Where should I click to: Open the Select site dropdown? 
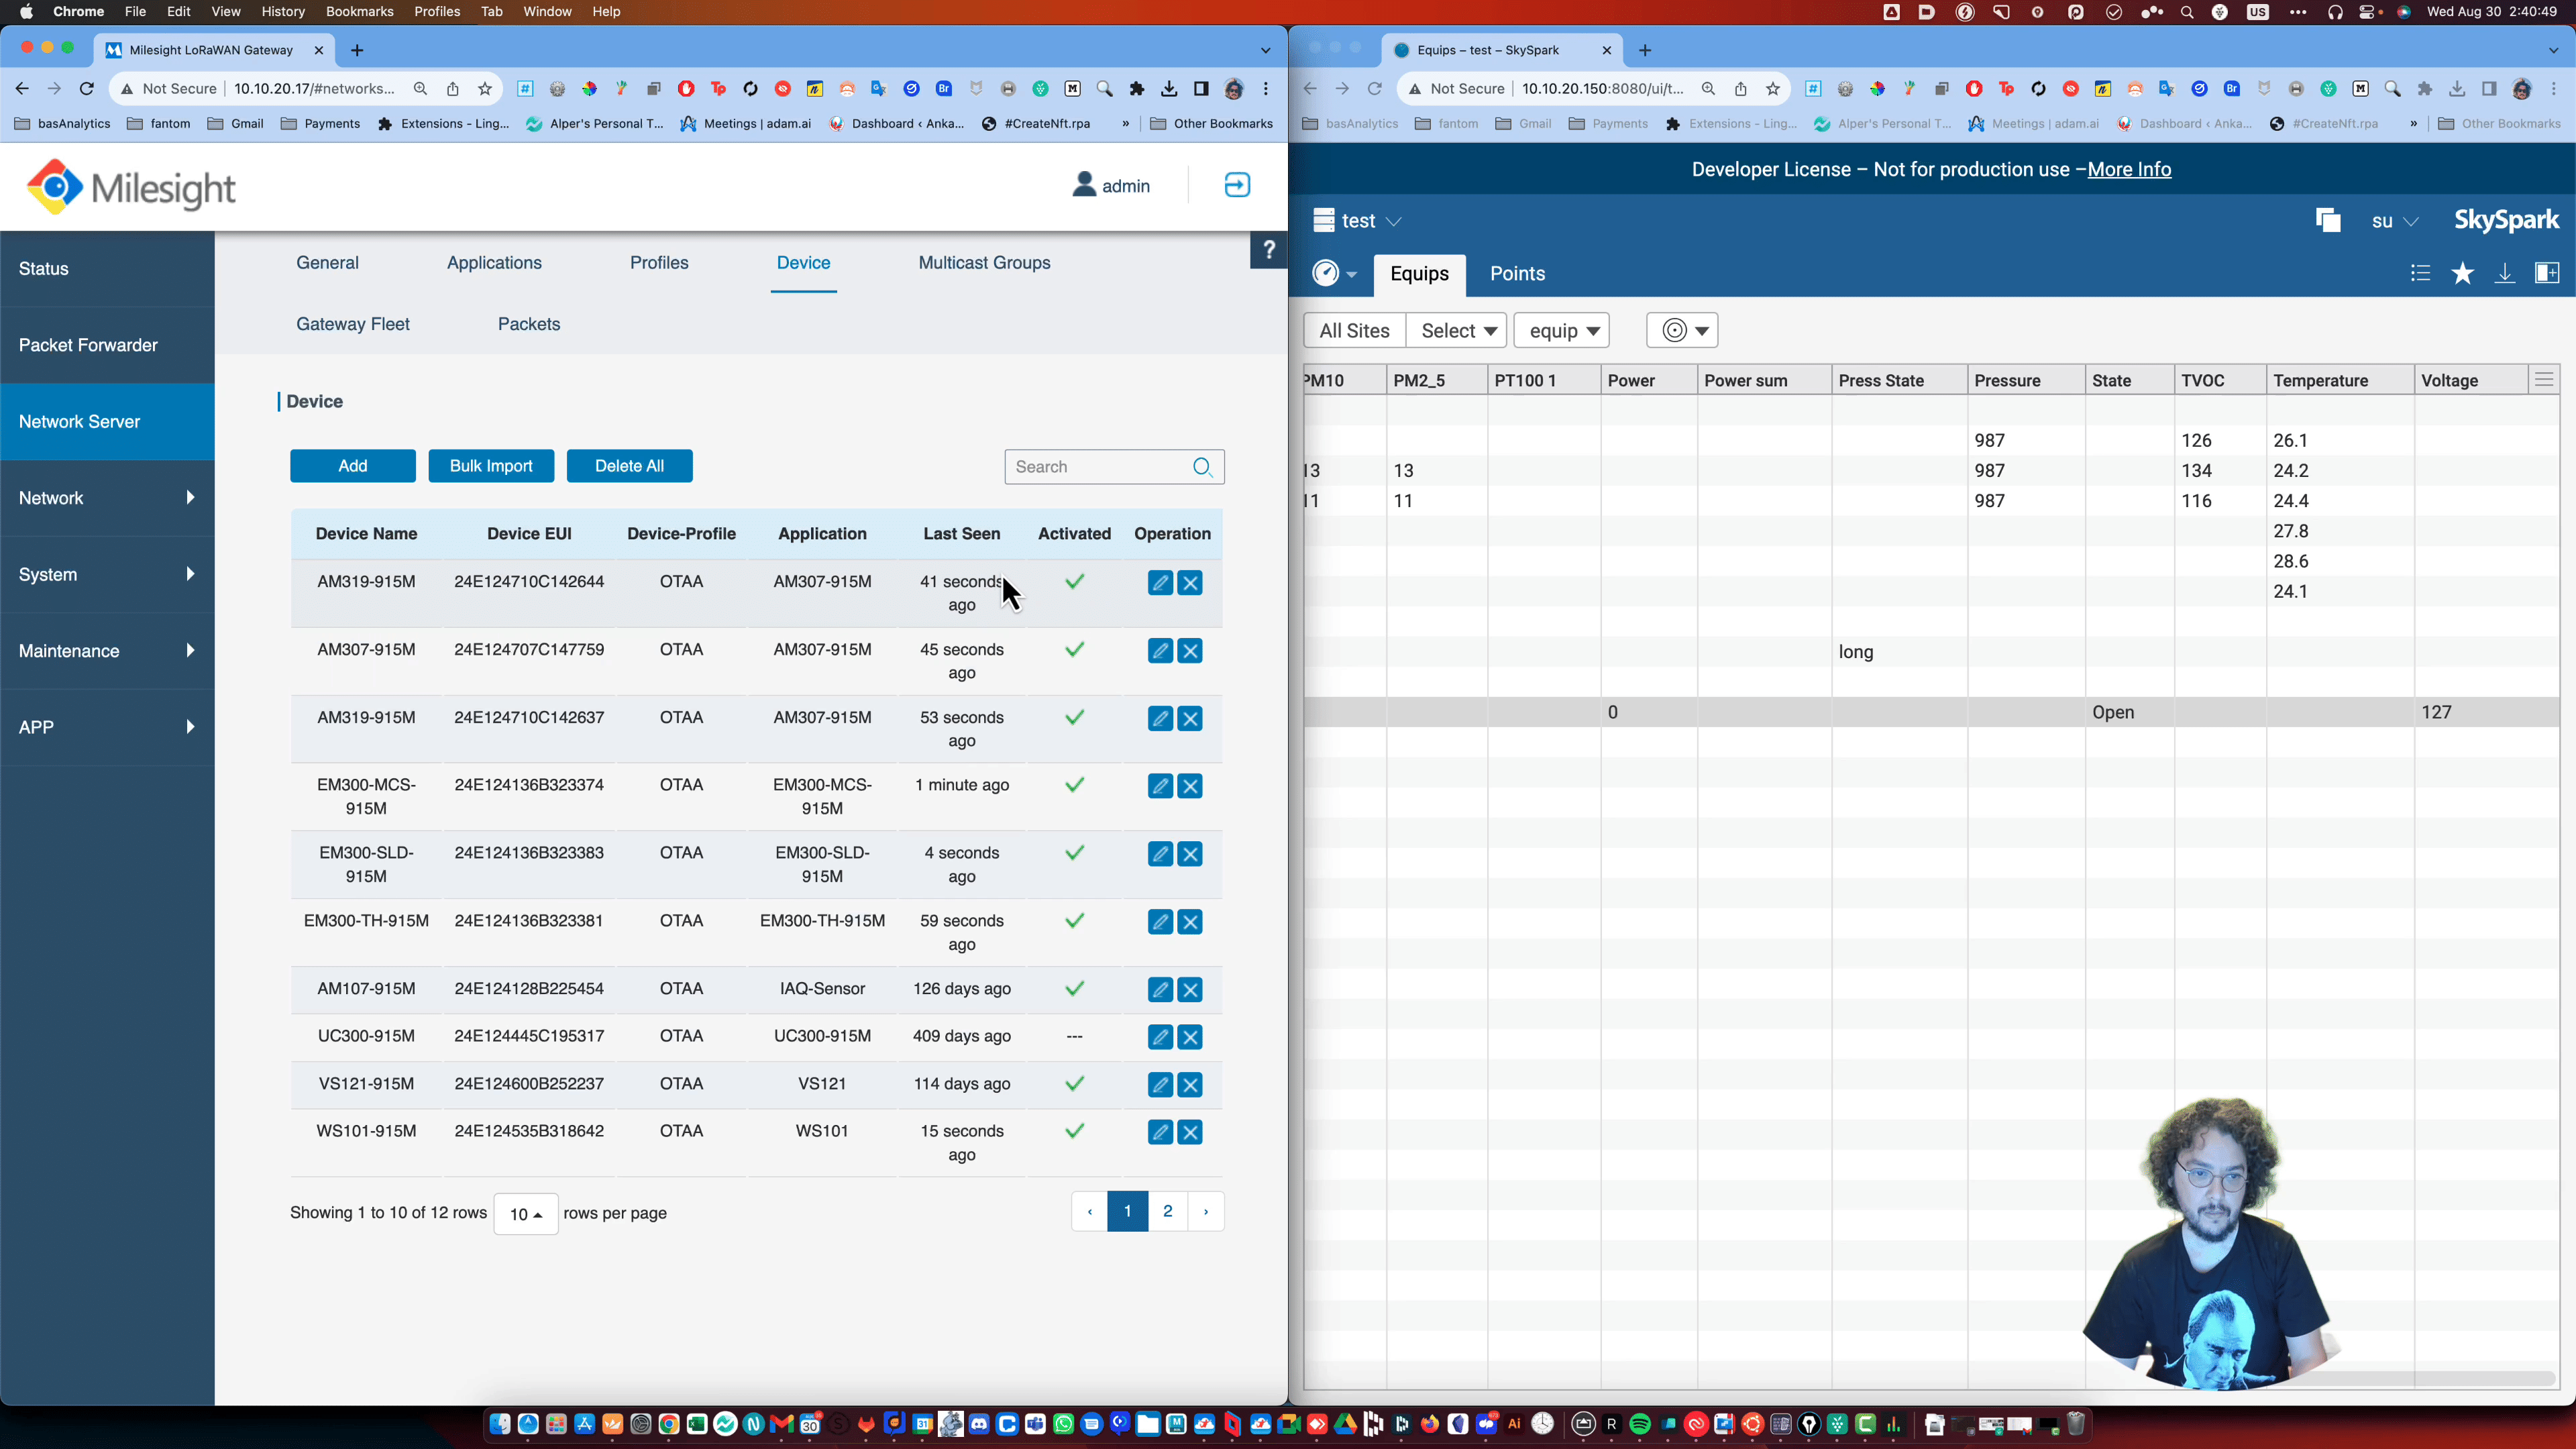(1457, 331)
